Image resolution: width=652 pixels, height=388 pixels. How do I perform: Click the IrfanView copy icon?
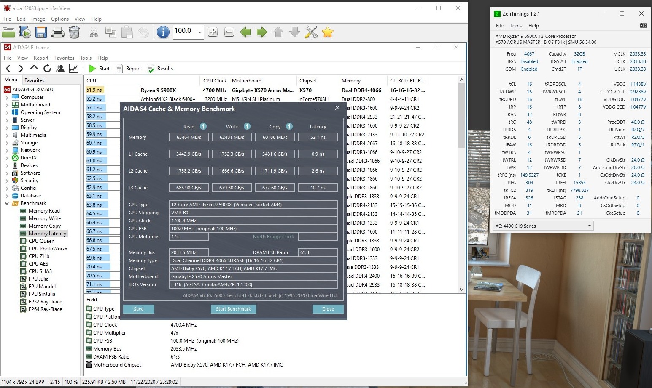click(x=110, y=32)
